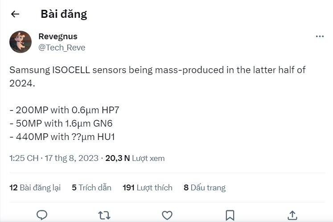Click the @Tech_Reve handle
Viewport: 333px width, 222px height.
tap(62, 47)
